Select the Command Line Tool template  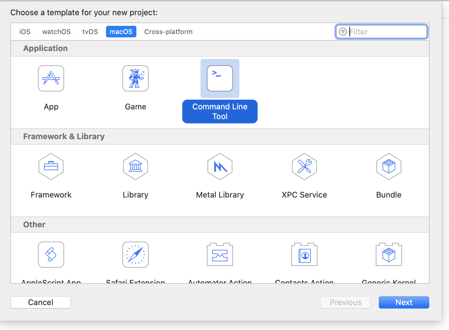click(x=220, y=78)
